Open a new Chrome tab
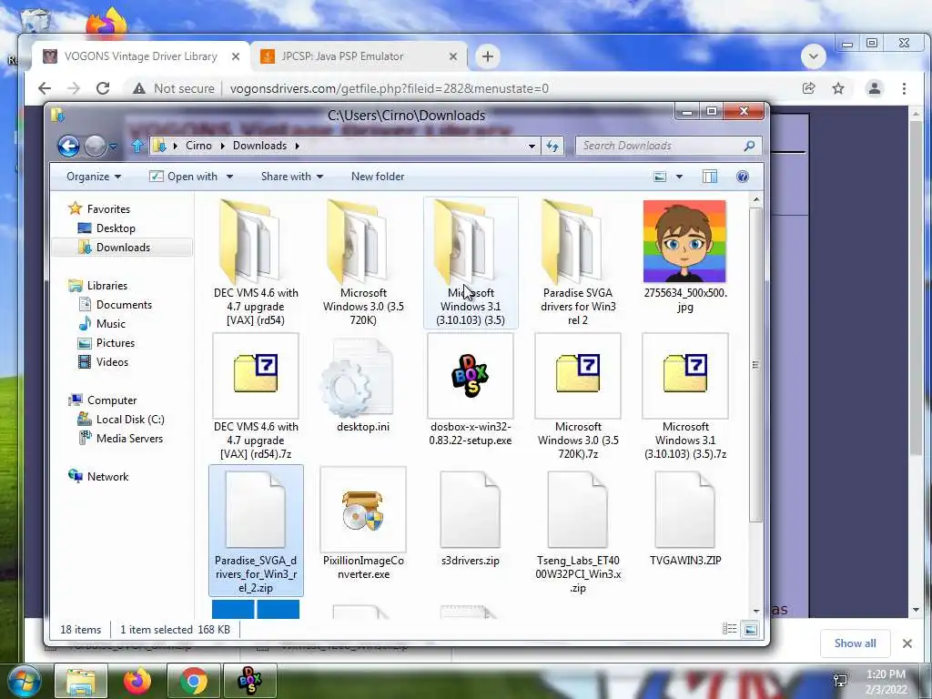 [488, 56]
